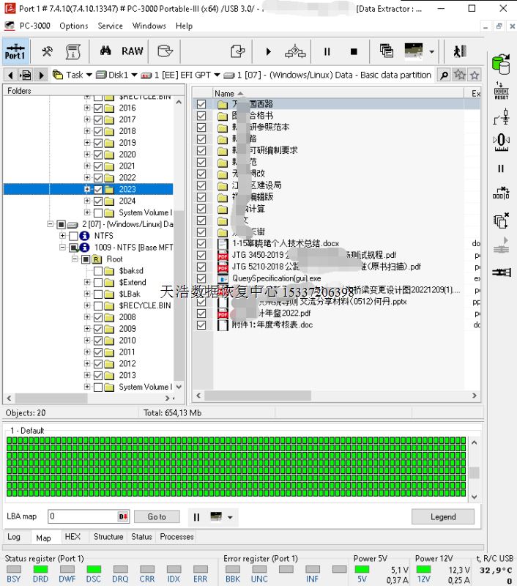This screenshot has width=517, height=586.
Task: Uncheck the 附件1:年度考核表.doc file checkbox
Action: [201, 325]
